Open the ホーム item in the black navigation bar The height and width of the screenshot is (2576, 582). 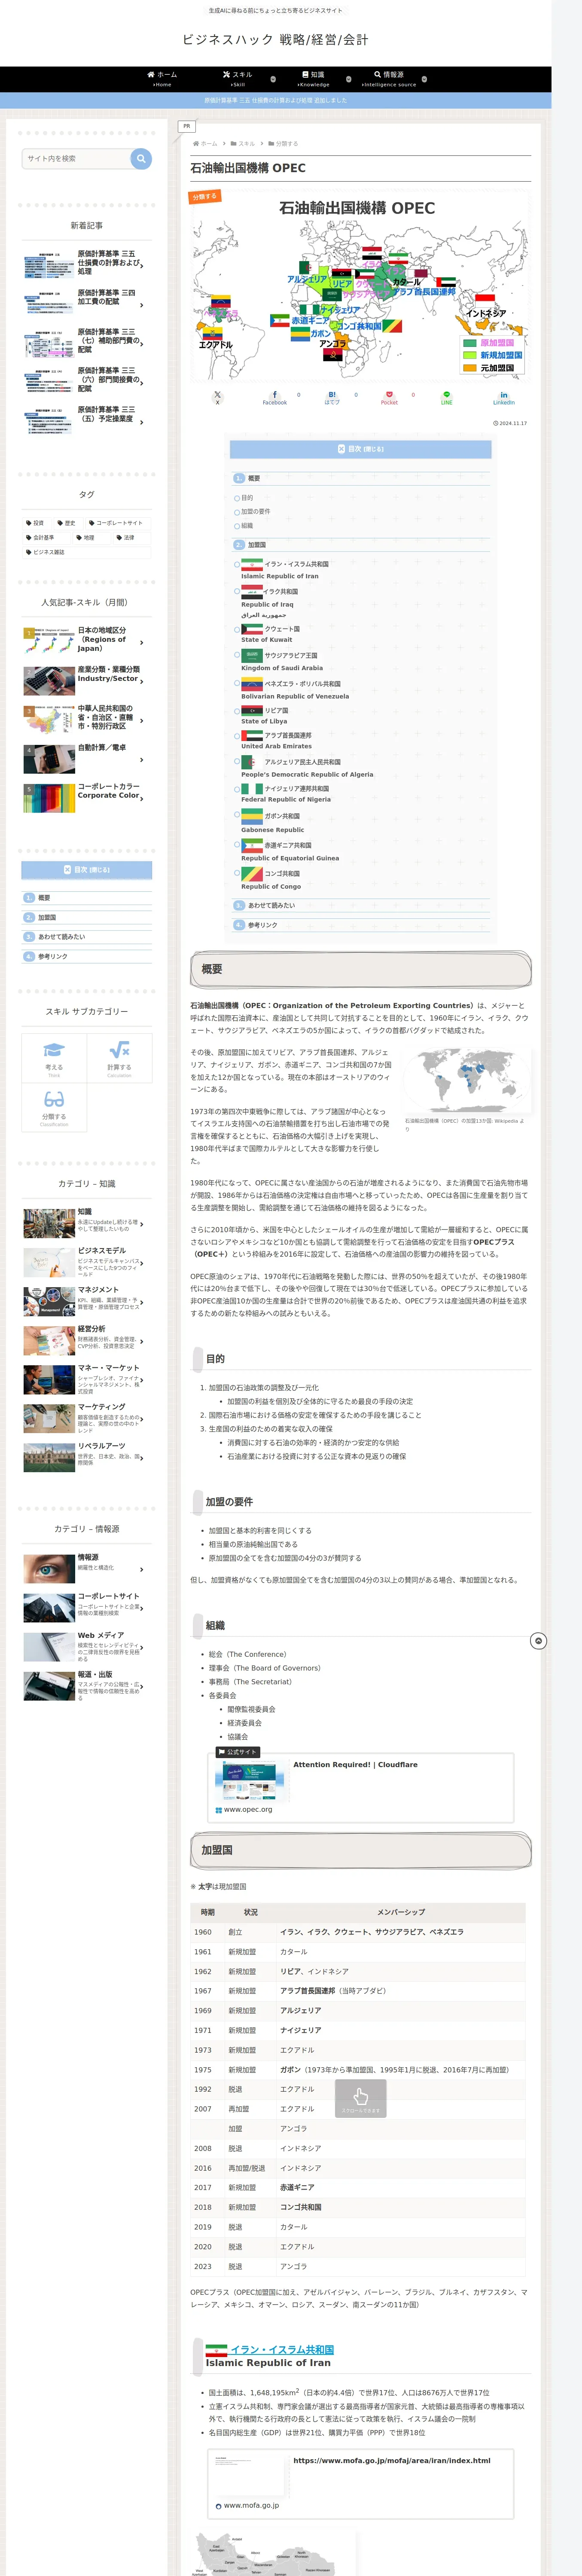pos(162,78)
